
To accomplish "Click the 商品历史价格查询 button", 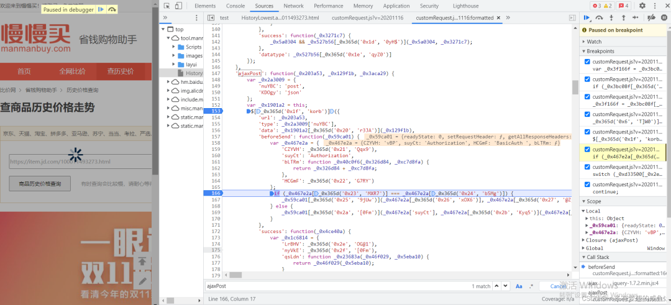I will click(40, 184).
